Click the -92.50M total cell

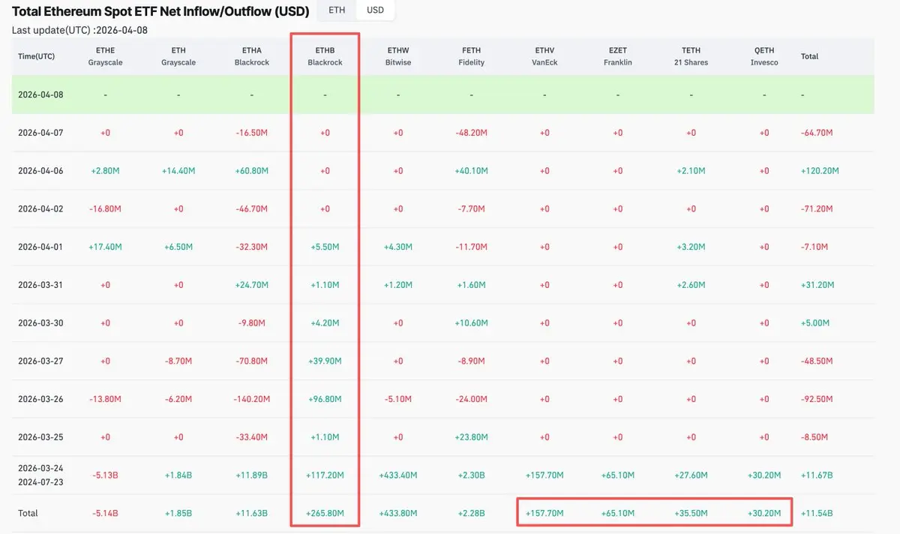(x=817, y=399)
